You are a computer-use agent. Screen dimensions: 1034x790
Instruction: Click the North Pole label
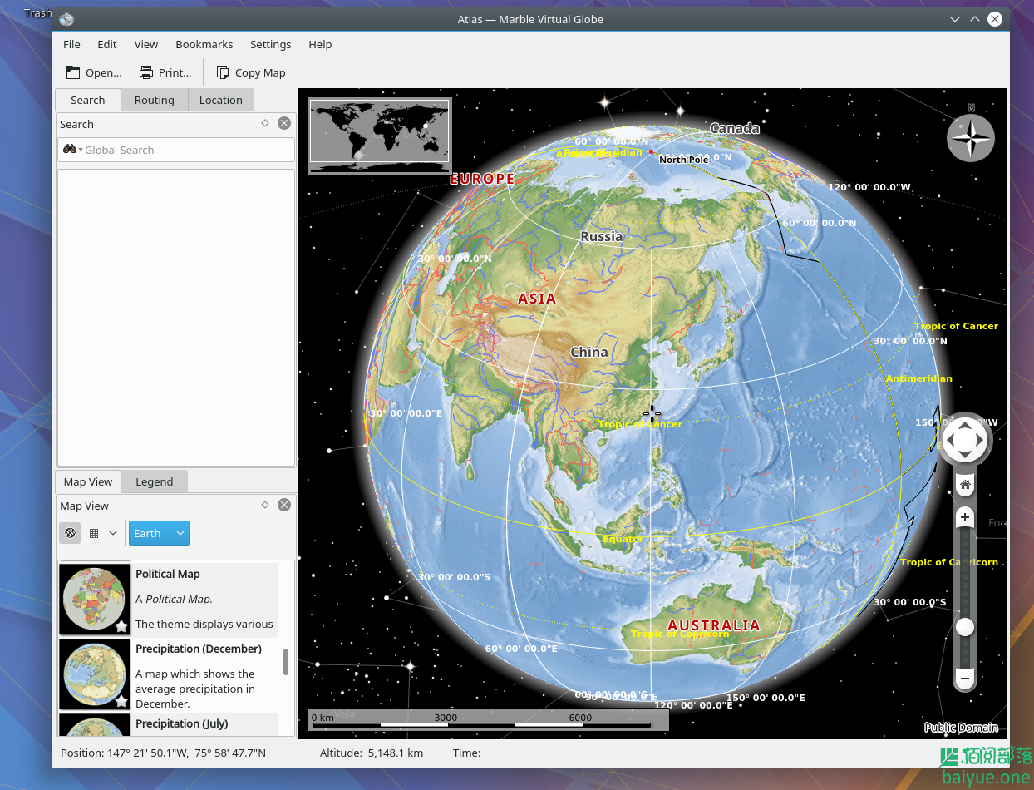pos(684,159)
